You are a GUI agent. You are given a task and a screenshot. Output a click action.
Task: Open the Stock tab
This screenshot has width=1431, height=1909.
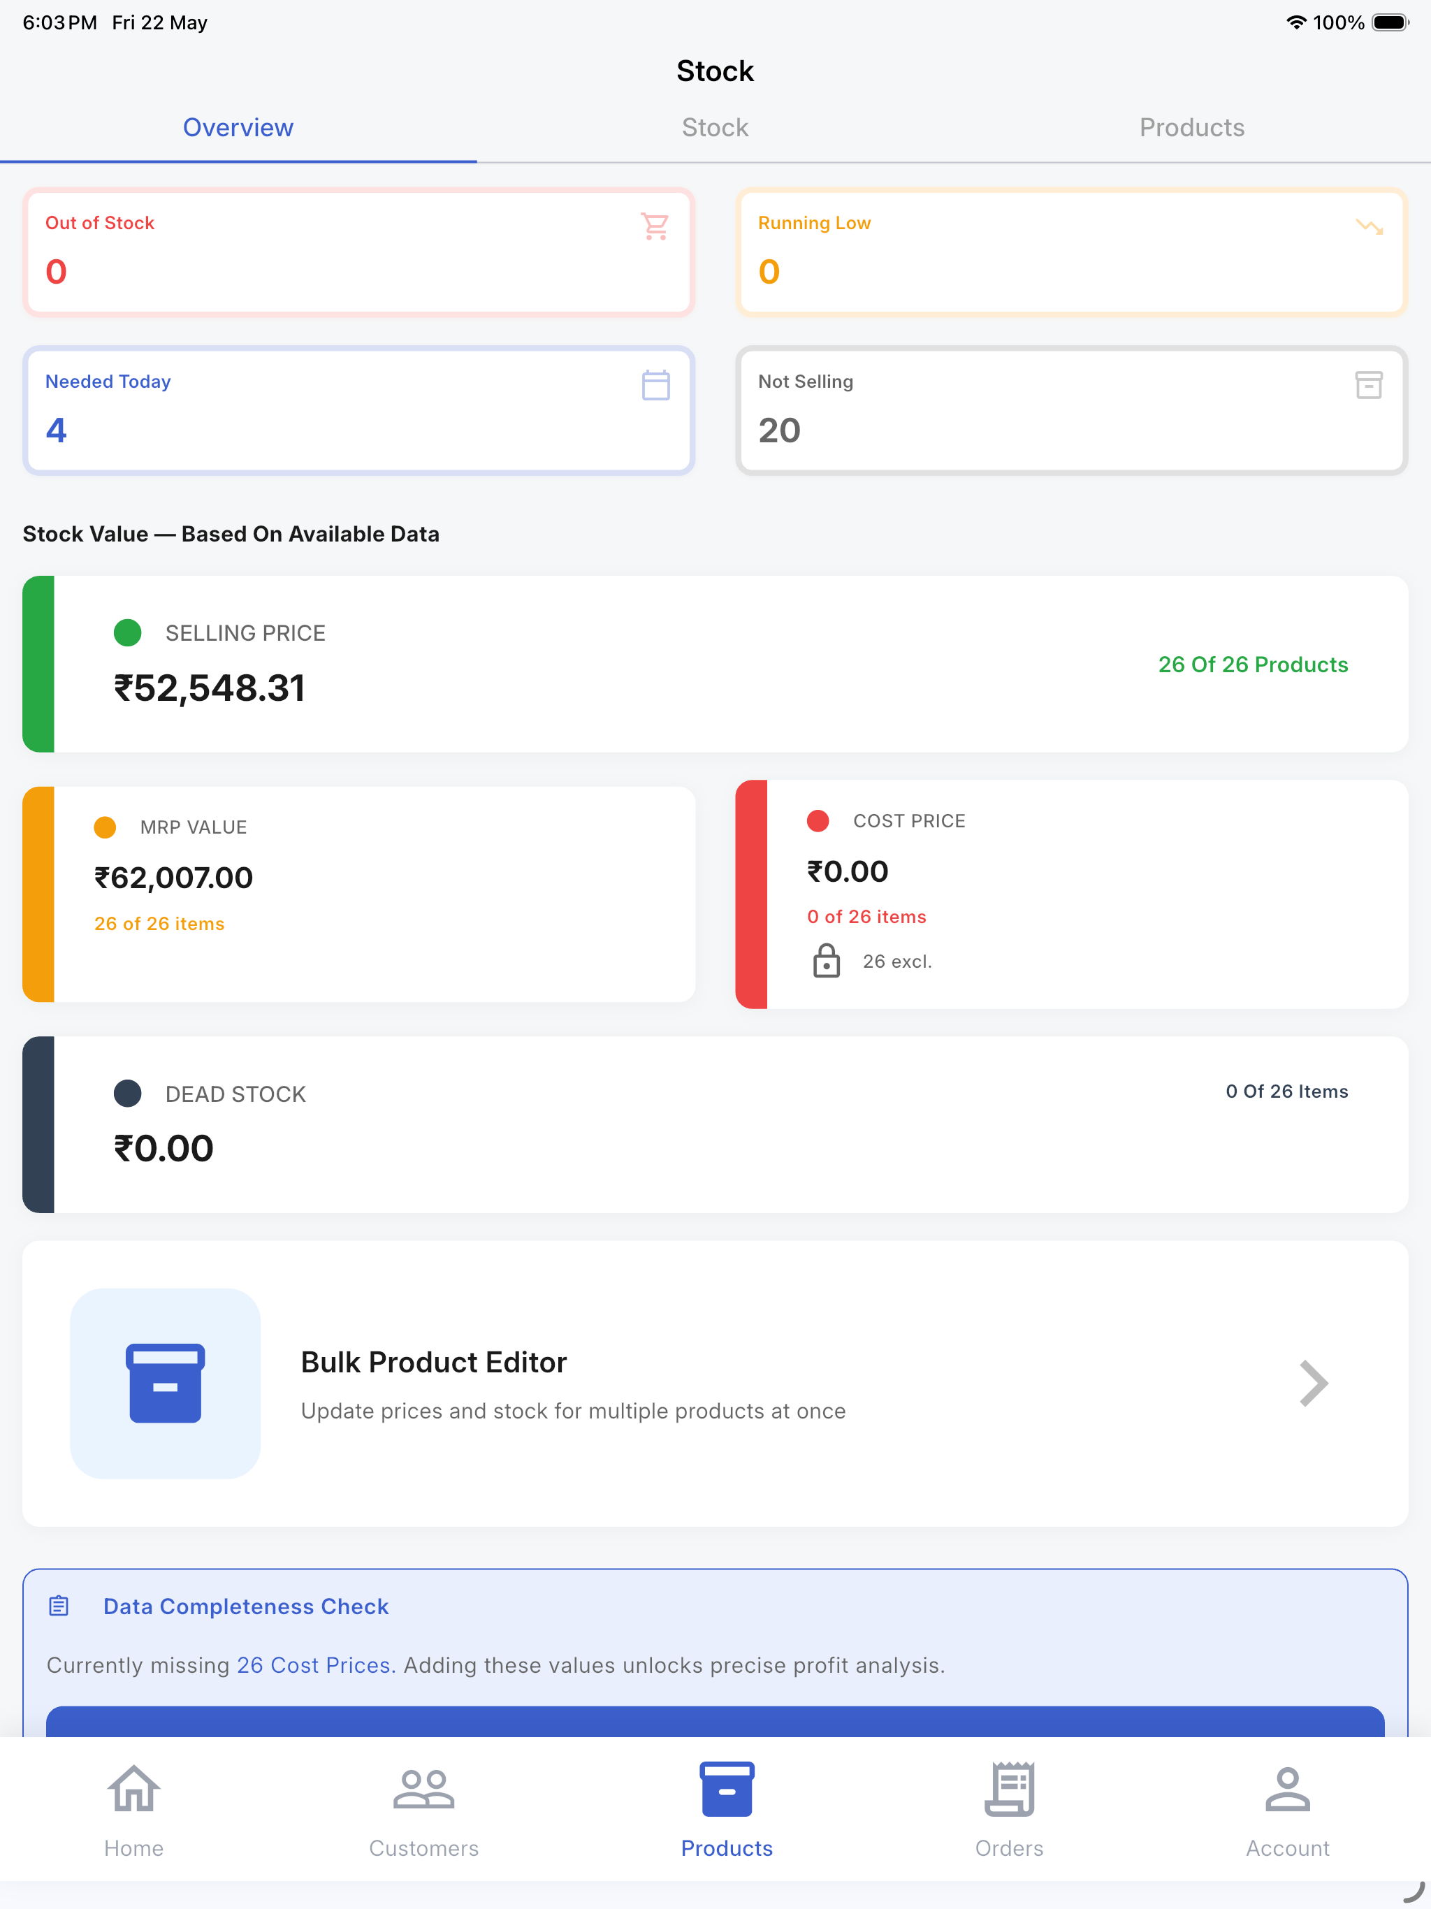point(715,128)
